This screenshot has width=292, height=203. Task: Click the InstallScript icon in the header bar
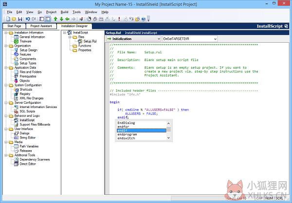[x=286, y=26]
